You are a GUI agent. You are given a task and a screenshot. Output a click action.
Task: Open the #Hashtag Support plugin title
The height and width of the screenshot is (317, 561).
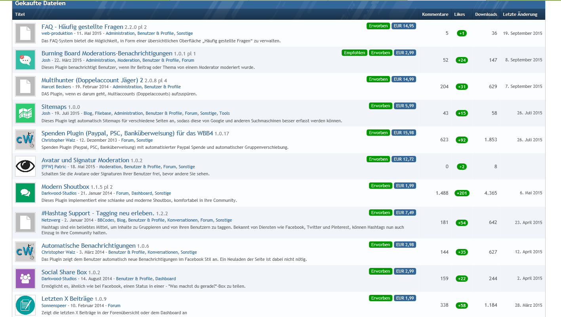98,213
